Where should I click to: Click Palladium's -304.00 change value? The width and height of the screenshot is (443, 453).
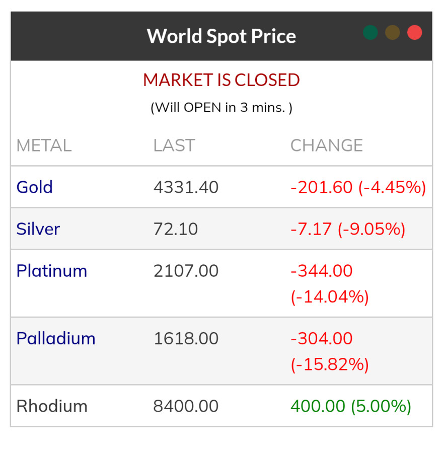pyautogui.click(x=322, y=338)
